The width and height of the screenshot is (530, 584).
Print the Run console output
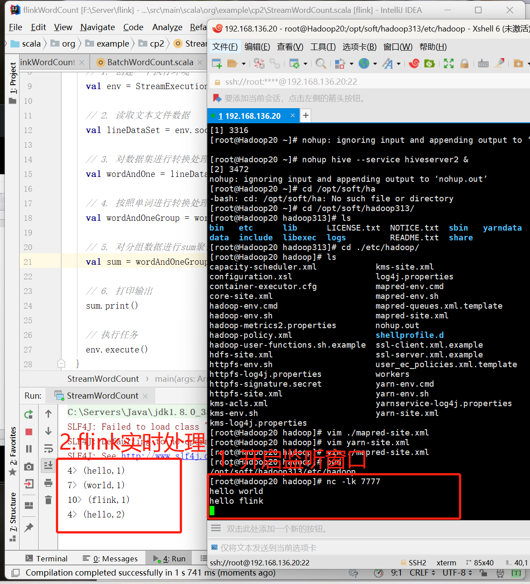pyautogui.click(x=48, y=483)
